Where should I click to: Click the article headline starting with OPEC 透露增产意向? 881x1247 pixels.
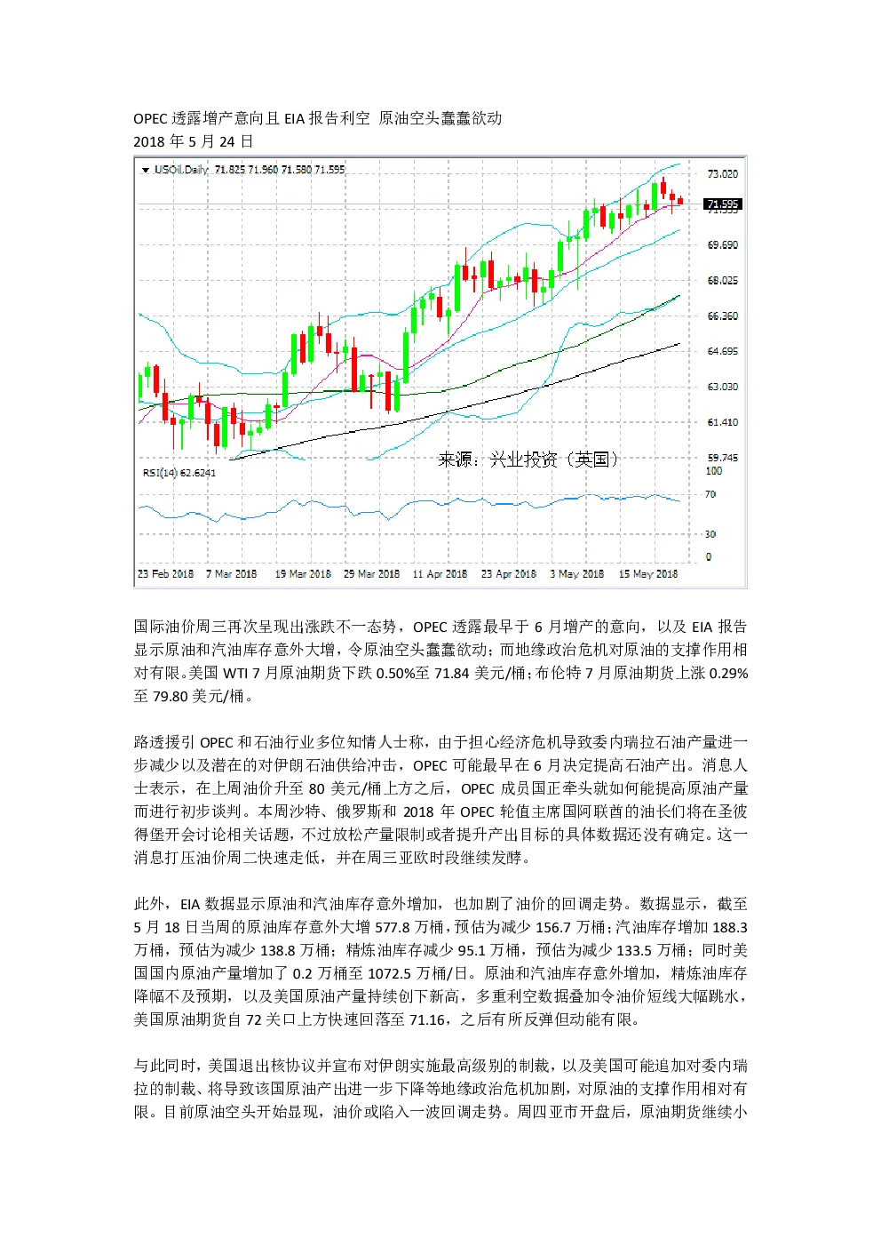pyautogui.click(x=318, y=118)
